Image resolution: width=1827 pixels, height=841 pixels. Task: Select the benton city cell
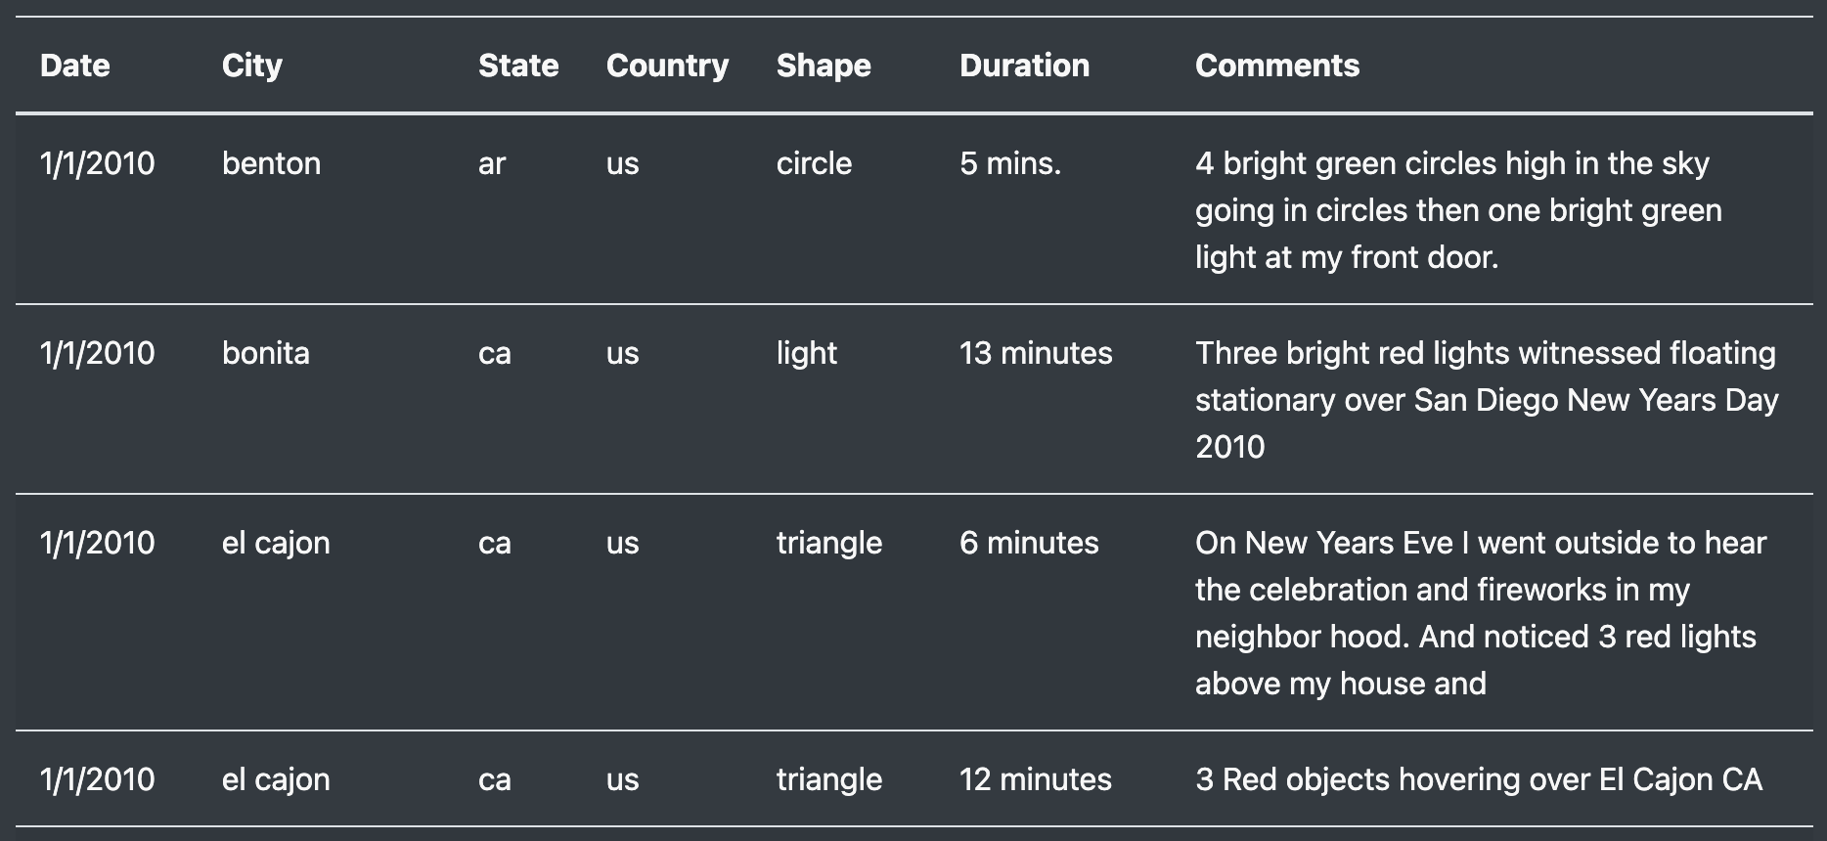click(x=271, y=163)
